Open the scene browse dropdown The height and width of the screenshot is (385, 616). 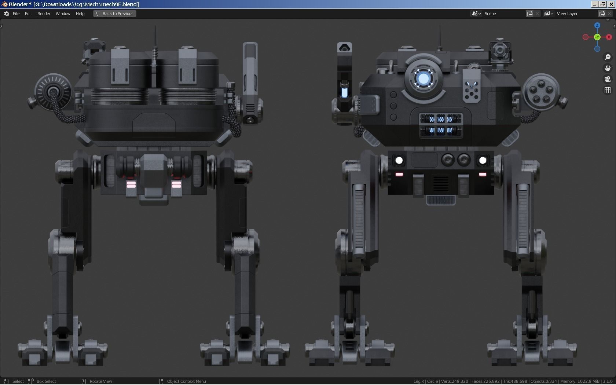pyautogui.click(x=476, y=14)
